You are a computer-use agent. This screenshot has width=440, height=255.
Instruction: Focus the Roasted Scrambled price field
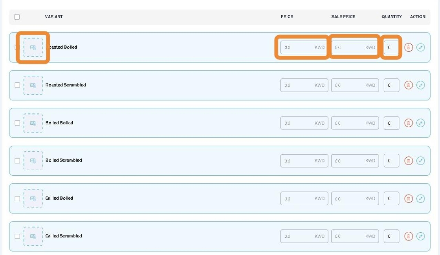(304, 85)
